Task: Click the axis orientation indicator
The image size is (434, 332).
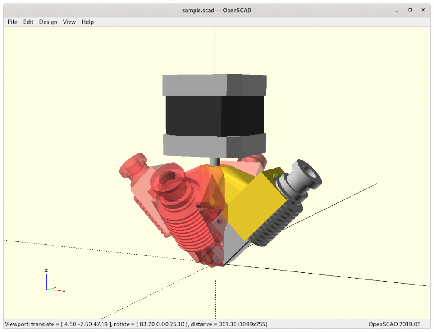Action: point(55,280)
